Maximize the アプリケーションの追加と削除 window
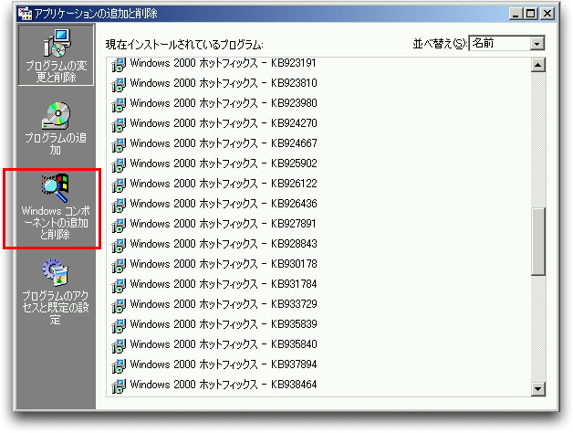This screenshot has width=573, height=433. pos(530,14)
